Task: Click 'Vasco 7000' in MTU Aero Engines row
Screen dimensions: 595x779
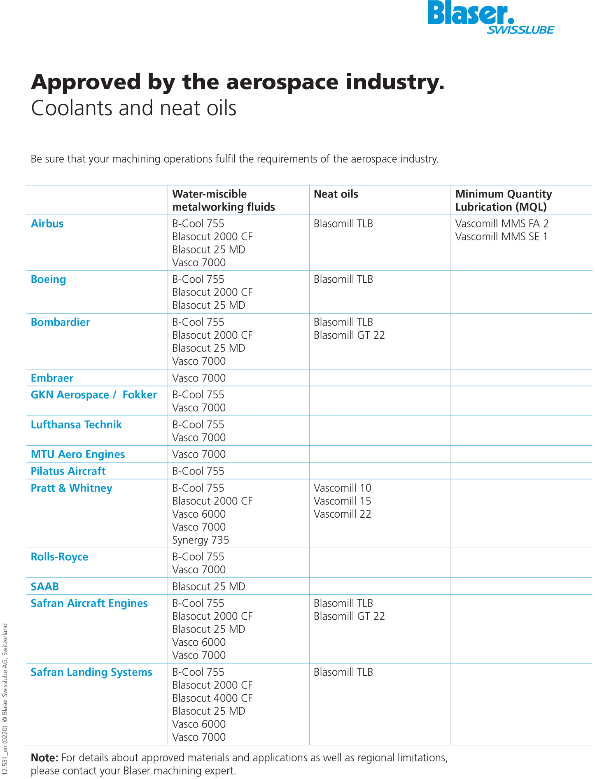Action: (x=199, y=454)
